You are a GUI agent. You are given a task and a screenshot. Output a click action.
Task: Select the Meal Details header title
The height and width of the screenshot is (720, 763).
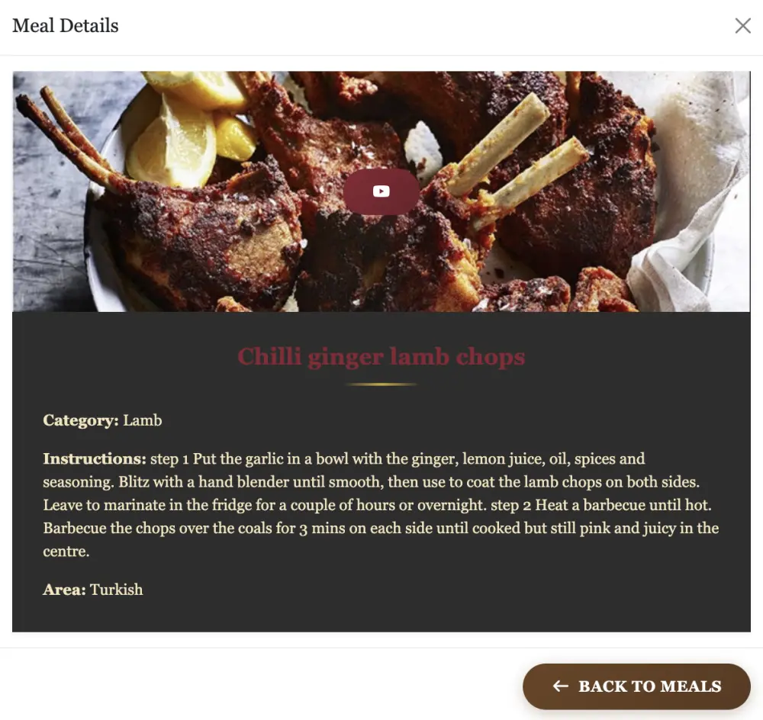[65, 26]
